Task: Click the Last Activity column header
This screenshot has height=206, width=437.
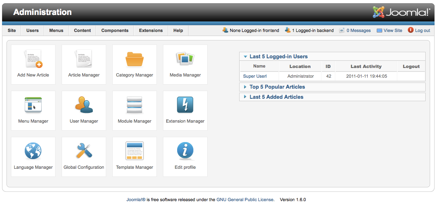Action: (x=366, y=66)
